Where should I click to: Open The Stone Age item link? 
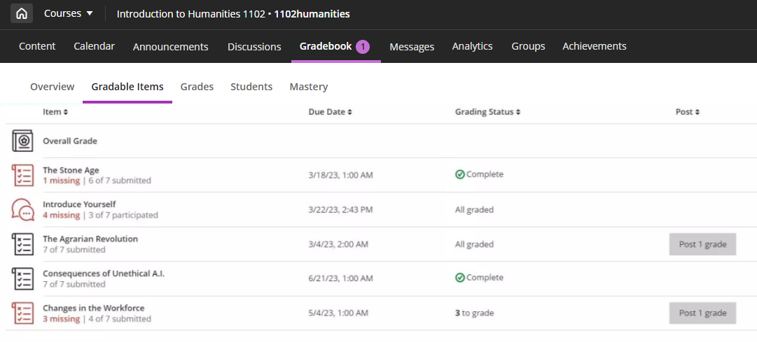click(71, 170)
